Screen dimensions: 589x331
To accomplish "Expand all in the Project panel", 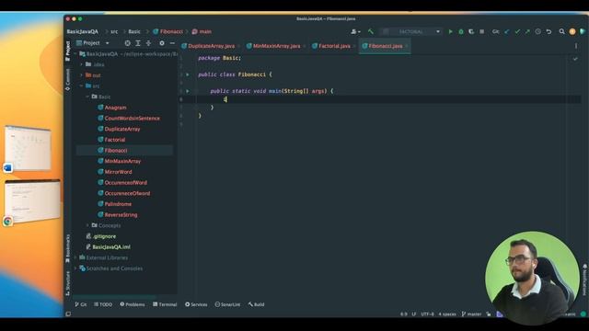I will [x=138, y=43].
